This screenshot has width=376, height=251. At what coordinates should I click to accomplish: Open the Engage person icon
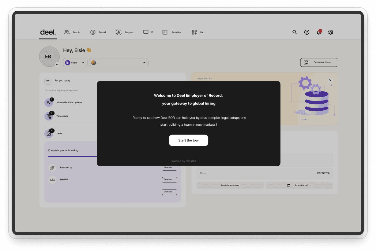(119, 32)
